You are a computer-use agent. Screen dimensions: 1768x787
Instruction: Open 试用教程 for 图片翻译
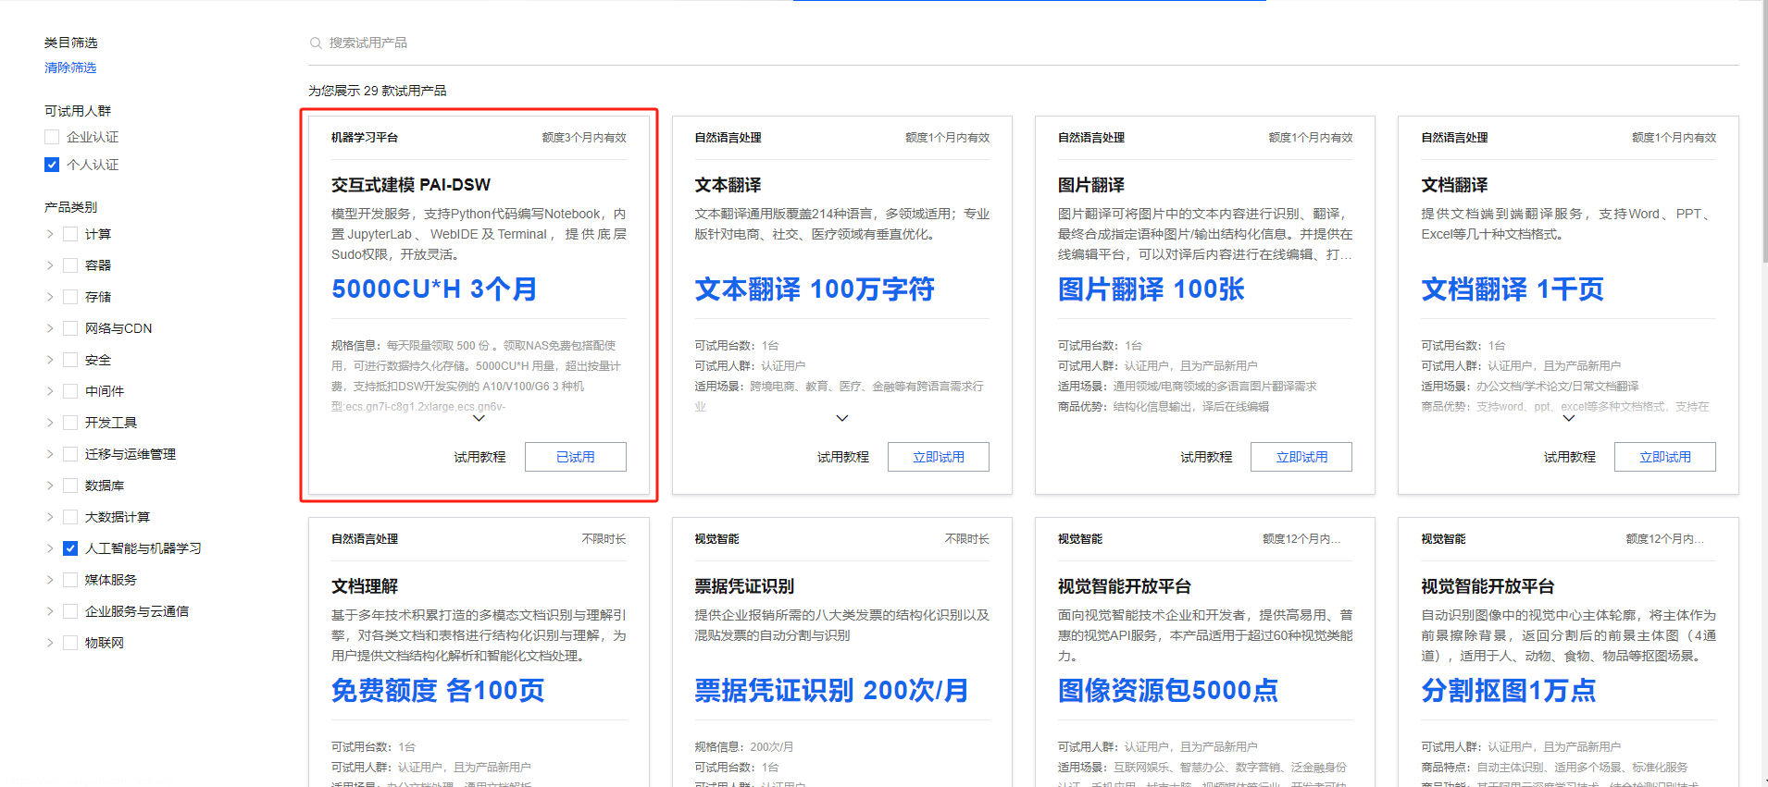coord(1206,457)
